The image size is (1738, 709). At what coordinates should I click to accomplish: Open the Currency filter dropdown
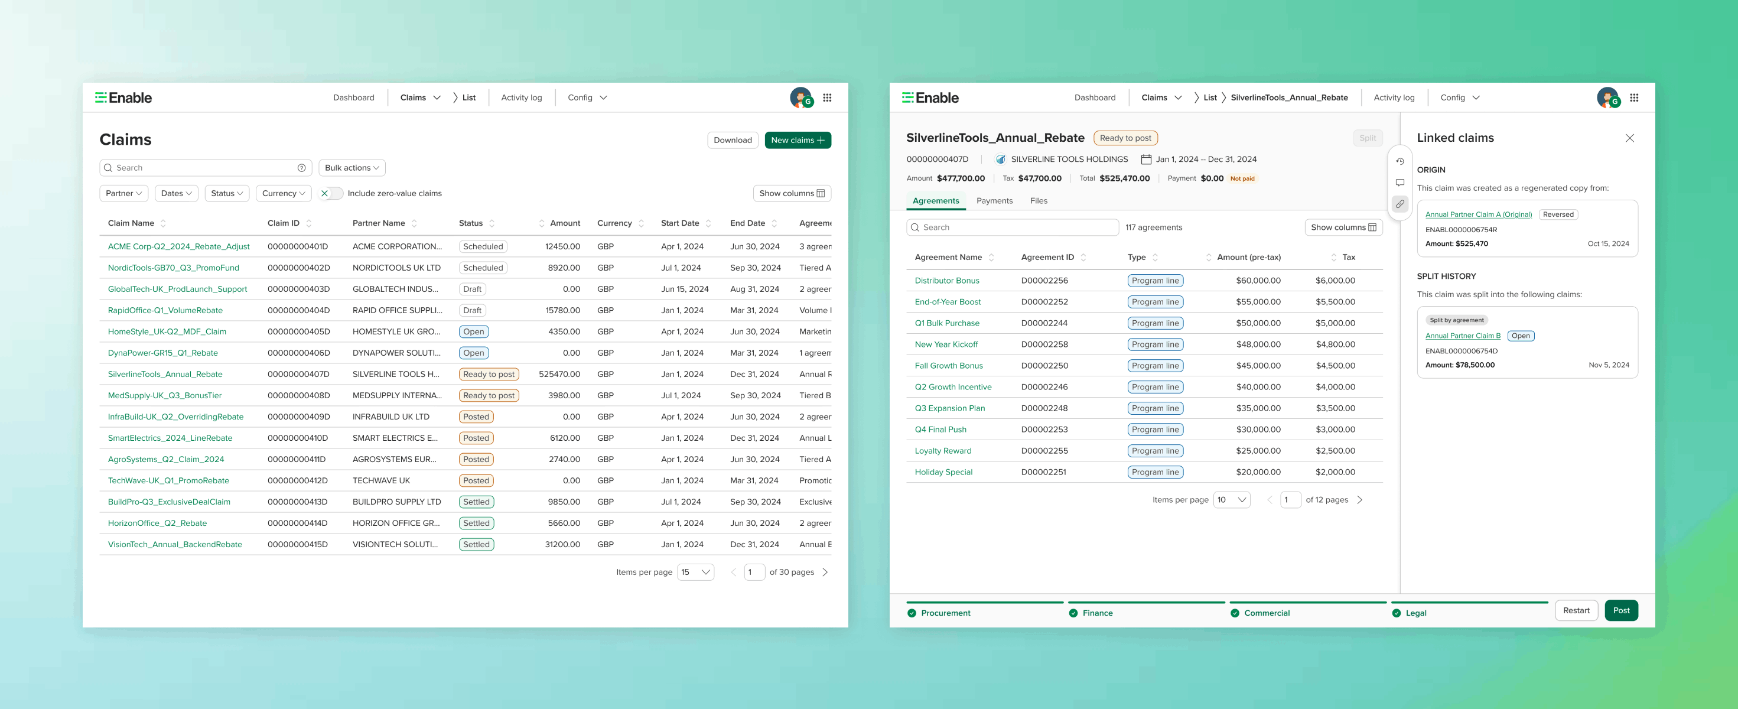284,193
